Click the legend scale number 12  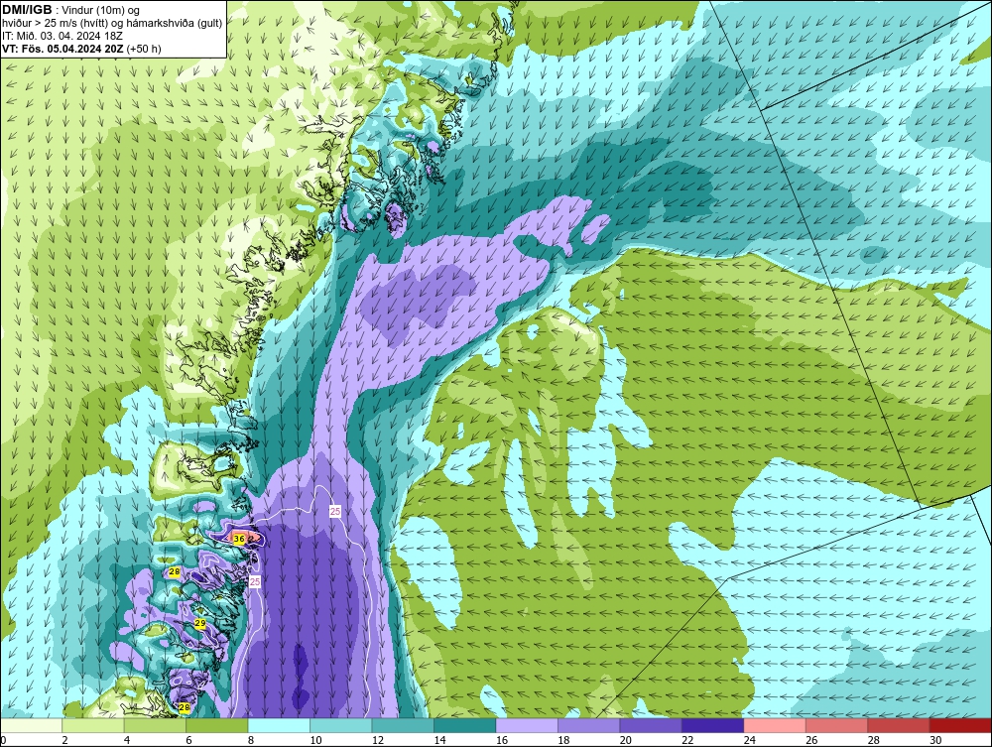[378, 740]
